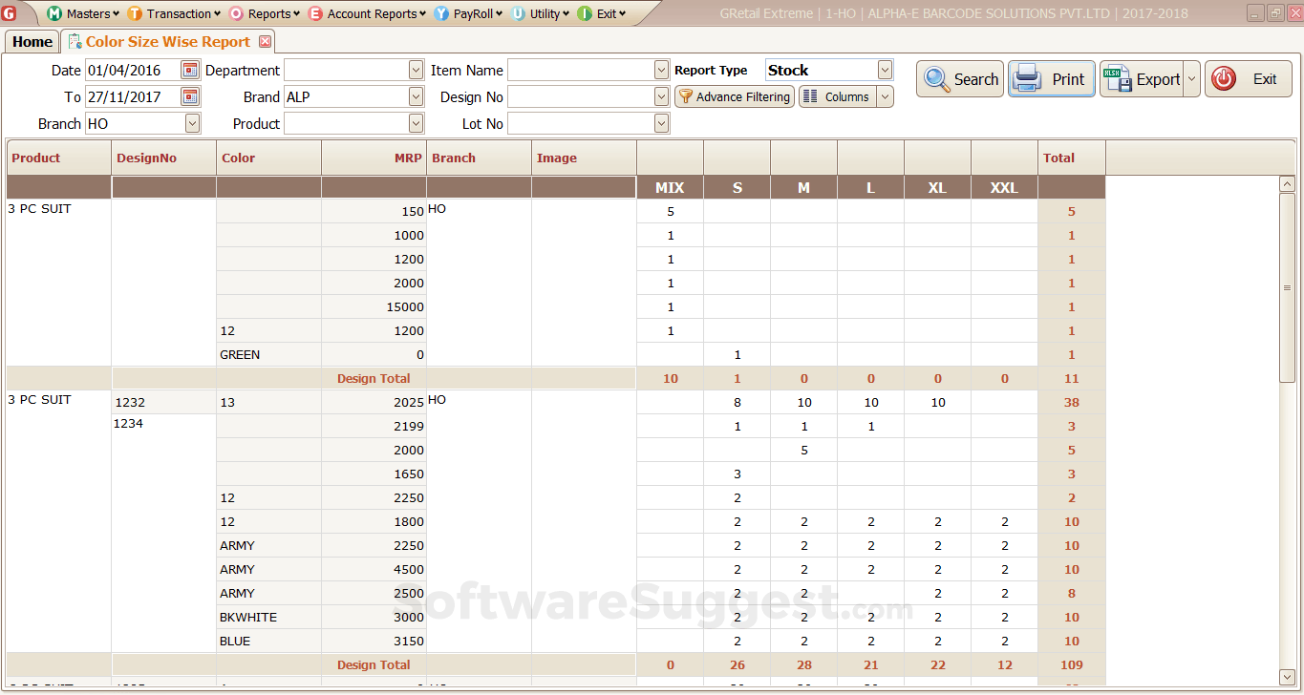
Task: Open the Department dropdown list
Action: (416, 70)
